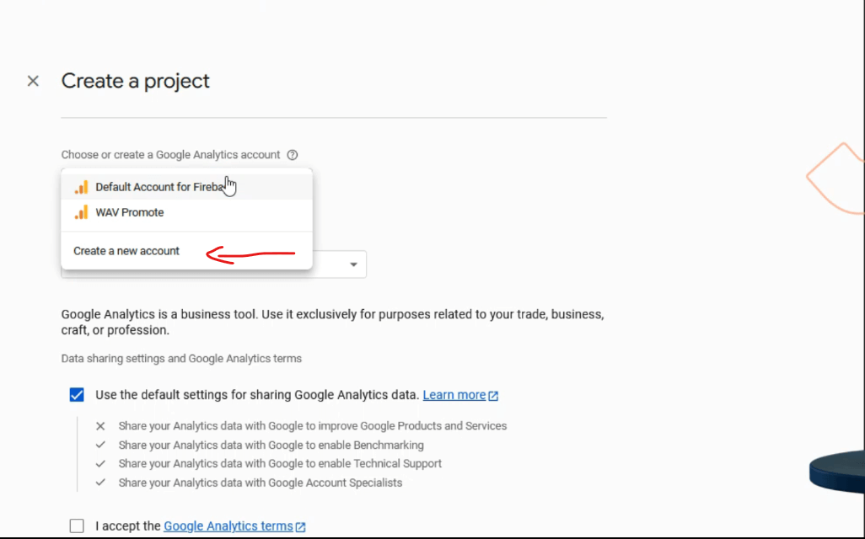Click the Analytics bar-chart icon for WAV Promote
This screenshot has height=539, width=865.
coord(81,212)
